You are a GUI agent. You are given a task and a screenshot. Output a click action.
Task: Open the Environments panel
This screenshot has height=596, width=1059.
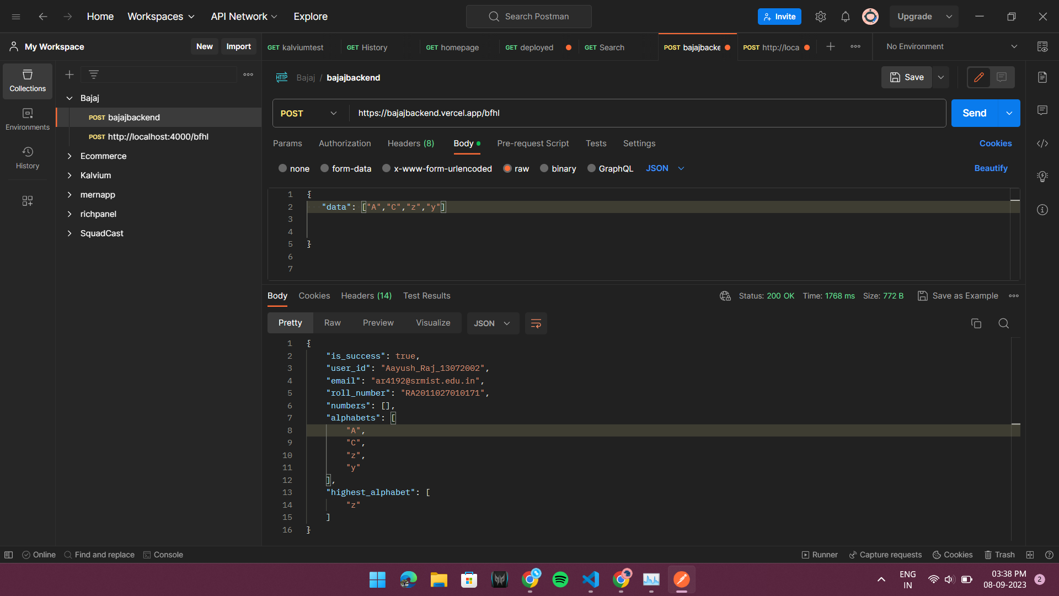[x=27, y=118]
